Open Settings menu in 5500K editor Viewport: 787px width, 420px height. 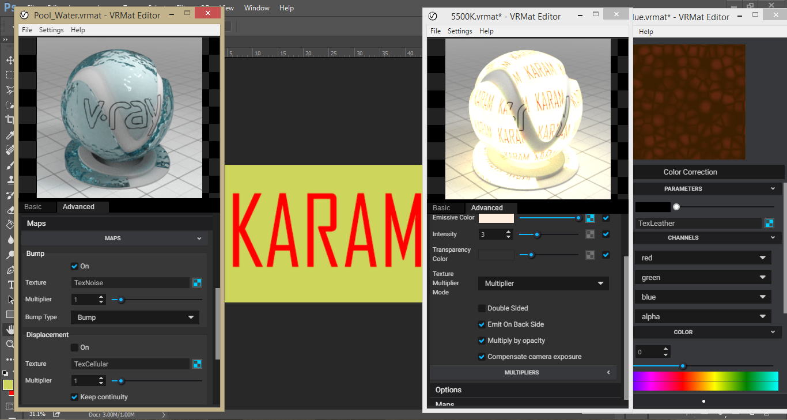460,31
